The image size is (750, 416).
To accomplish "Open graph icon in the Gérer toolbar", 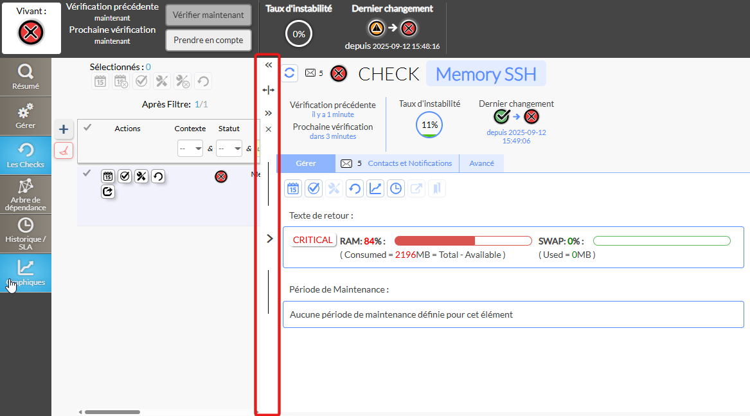I will 375,188.
